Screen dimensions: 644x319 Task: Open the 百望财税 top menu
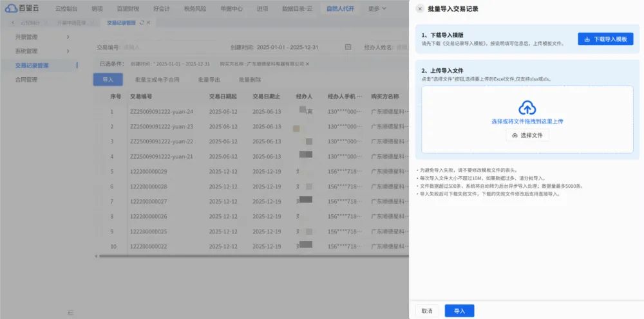coord(128,8)
